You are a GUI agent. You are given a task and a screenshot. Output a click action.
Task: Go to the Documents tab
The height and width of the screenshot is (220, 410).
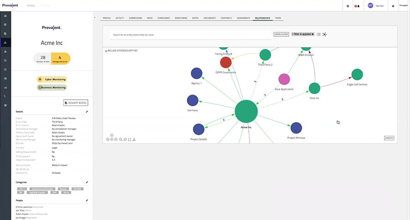pos(210,18)
